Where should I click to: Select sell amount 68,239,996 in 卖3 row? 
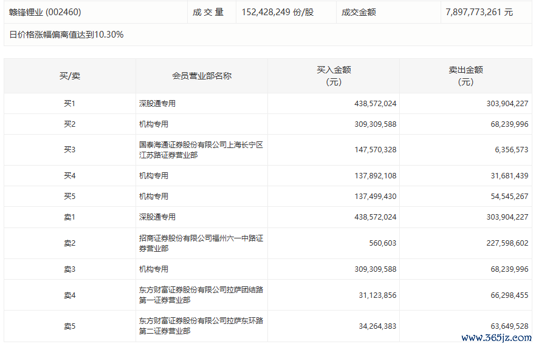tap(509, 269)
